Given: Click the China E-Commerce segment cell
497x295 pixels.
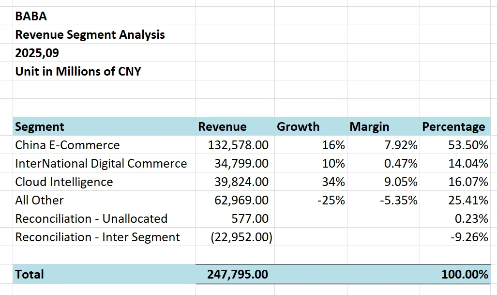Looking at the screenshot, I should tap(67, 145).
